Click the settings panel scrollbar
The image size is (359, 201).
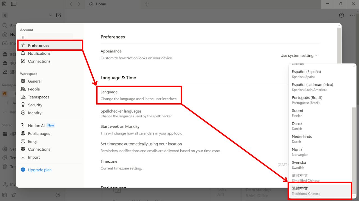click(x=339, y=46)
